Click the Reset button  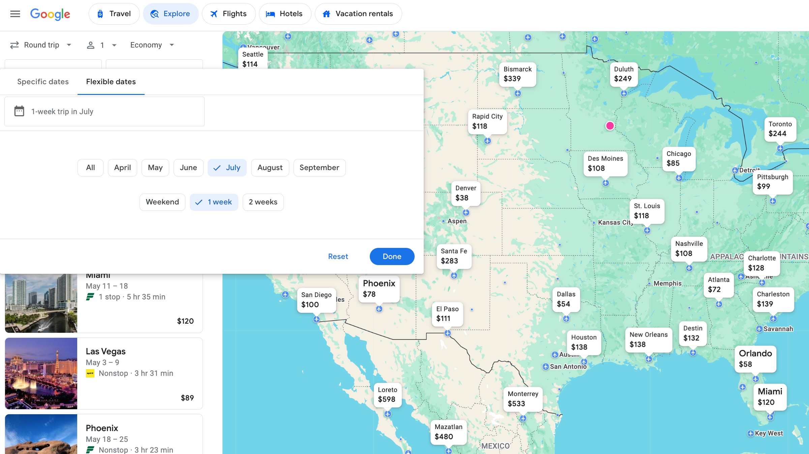(x=338, y=256)
